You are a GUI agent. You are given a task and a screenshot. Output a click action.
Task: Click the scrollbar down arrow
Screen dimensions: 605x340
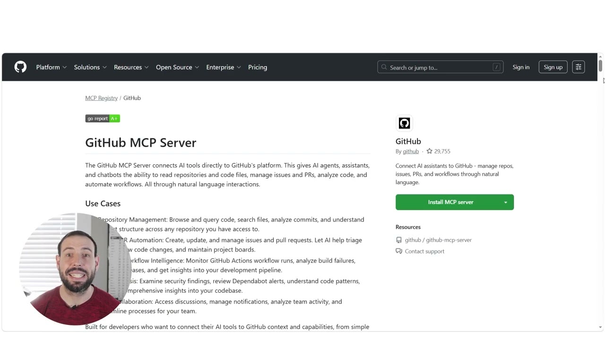click(x=600, y=327)
